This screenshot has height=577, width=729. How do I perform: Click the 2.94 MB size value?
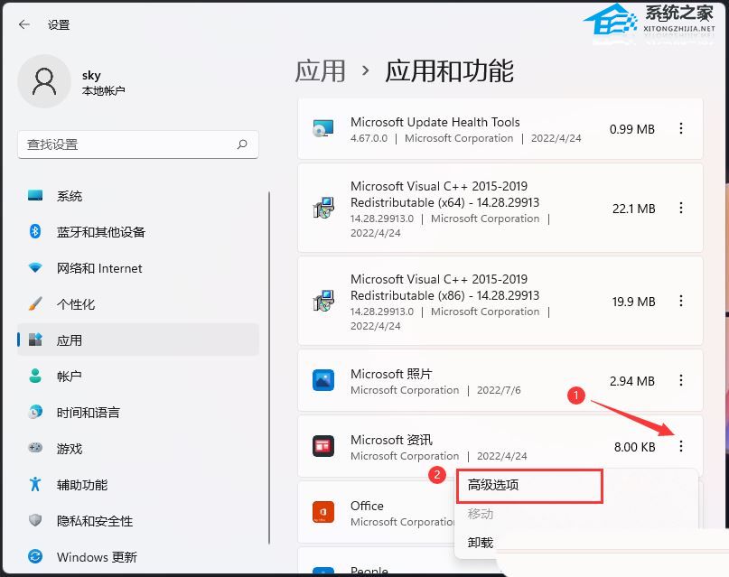631,381
